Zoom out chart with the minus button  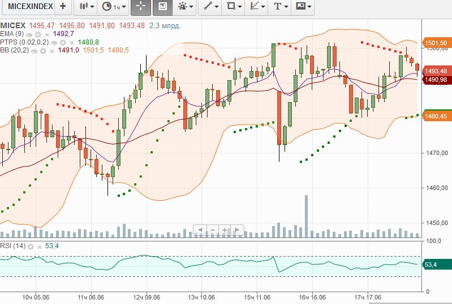coord(213,230)
